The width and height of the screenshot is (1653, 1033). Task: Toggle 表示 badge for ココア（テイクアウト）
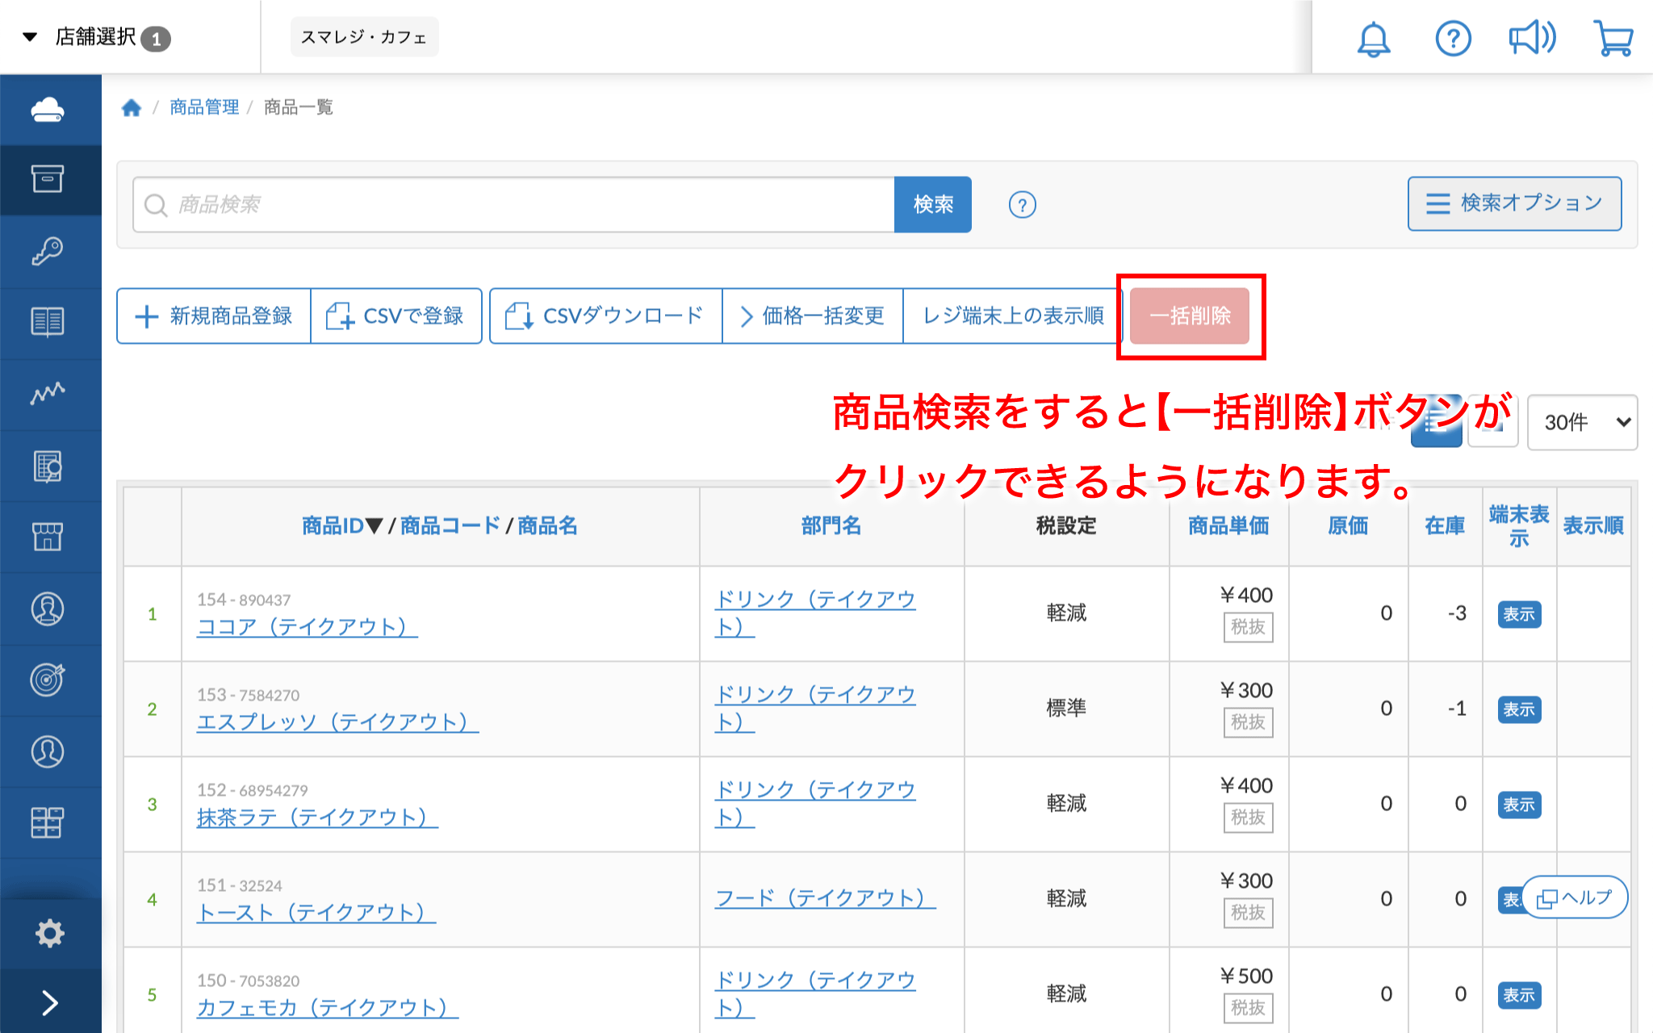click(x=1518, y=614)
